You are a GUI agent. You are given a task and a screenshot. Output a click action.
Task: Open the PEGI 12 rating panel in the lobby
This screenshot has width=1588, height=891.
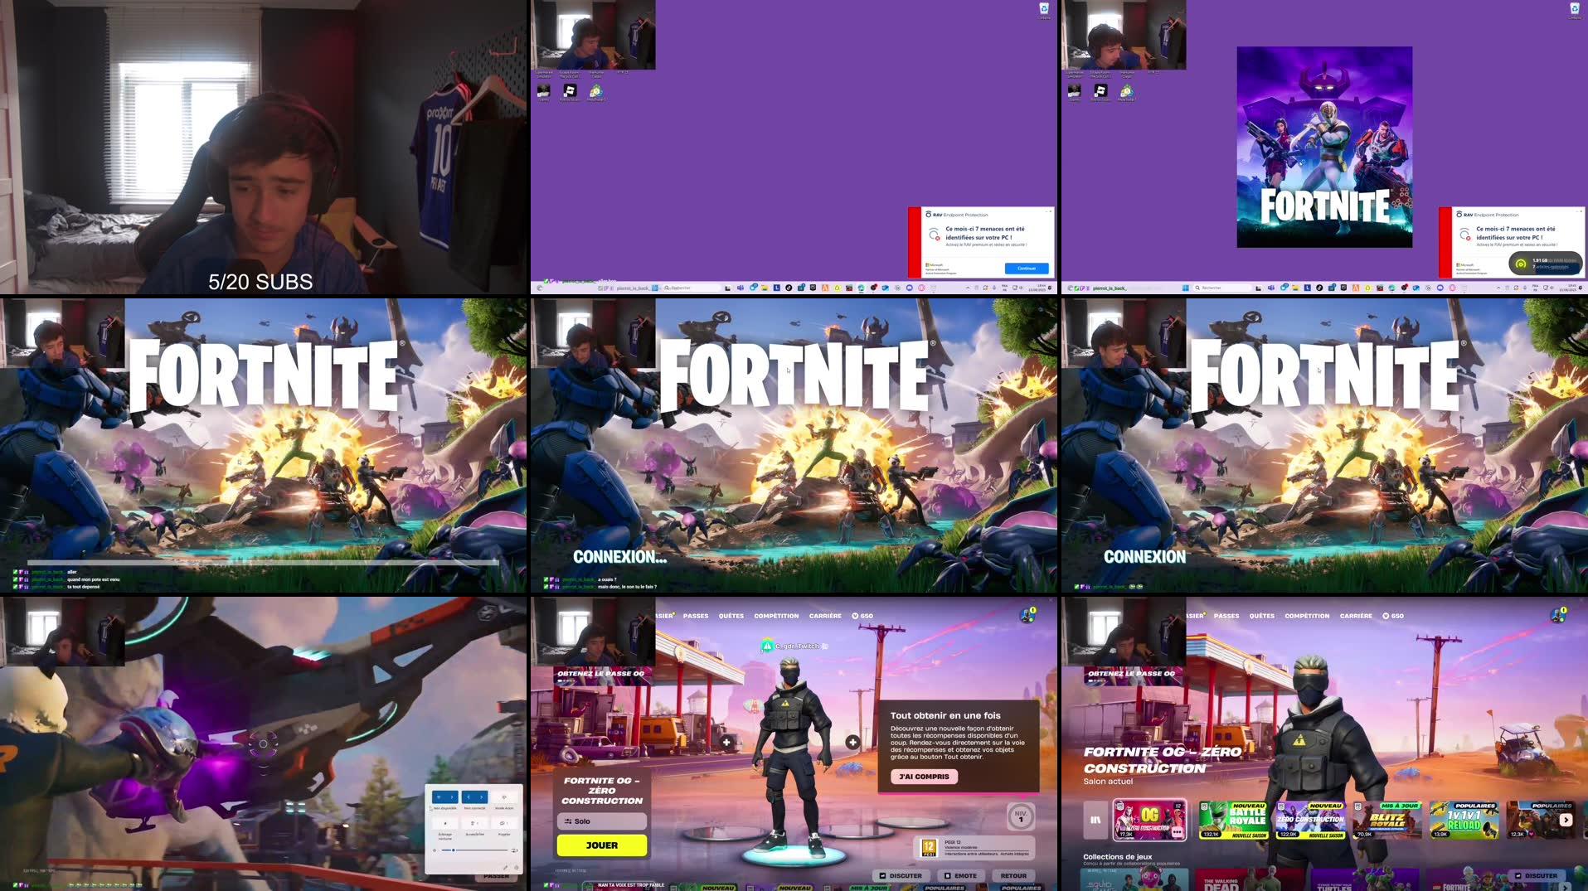click(x=975, y=848)
